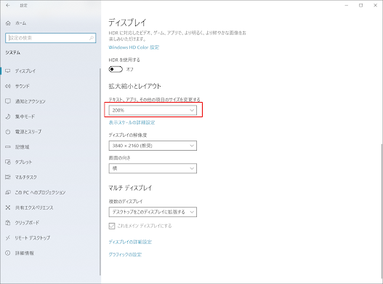Select タブレット in sidebar
This screenshot has width=383, height=284.
(23, 162)
